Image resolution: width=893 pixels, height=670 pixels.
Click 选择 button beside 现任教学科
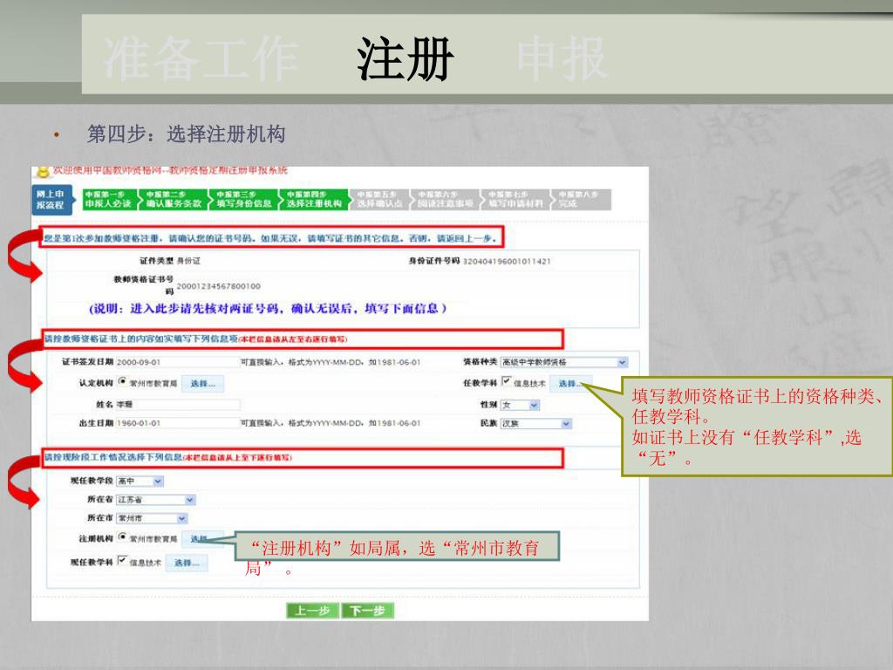(187, 563)
